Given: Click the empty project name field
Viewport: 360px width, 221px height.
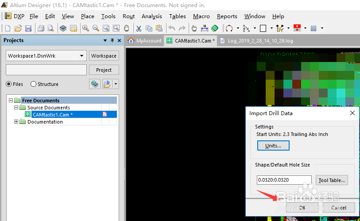Looking at the screenshot, I should click(x=46, y=70).
